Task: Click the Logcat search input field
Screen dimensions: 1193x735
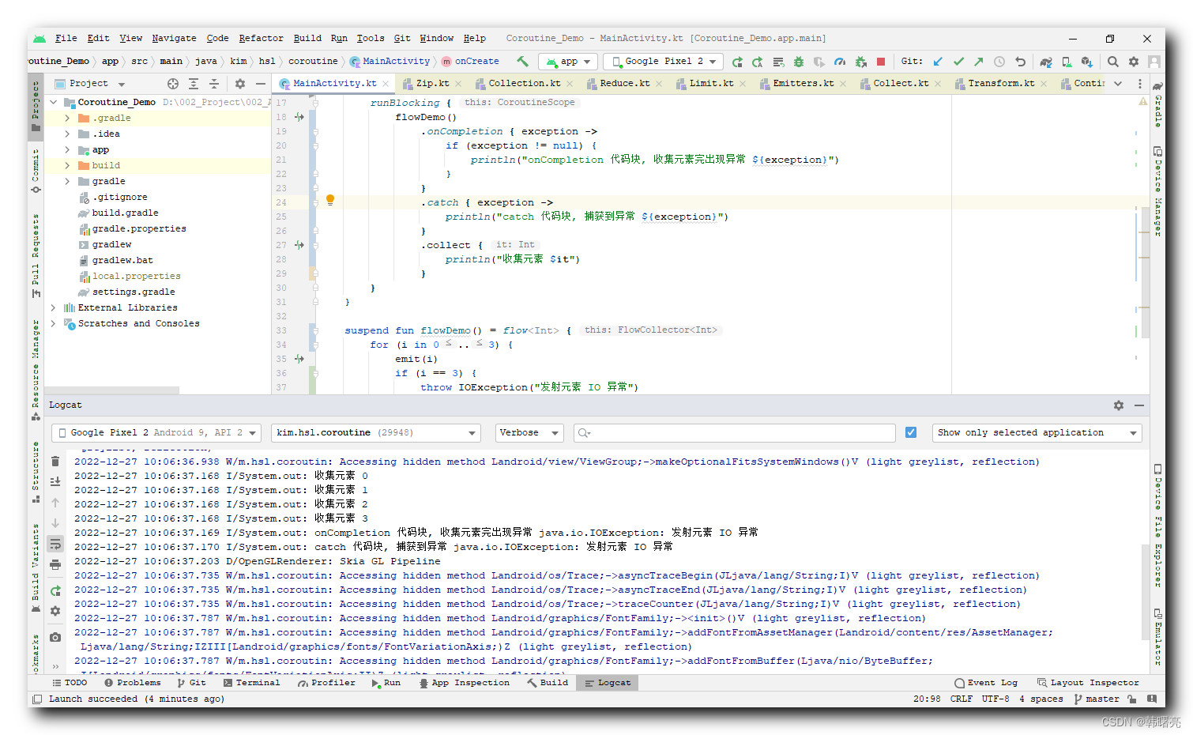Action: point(734,432)
